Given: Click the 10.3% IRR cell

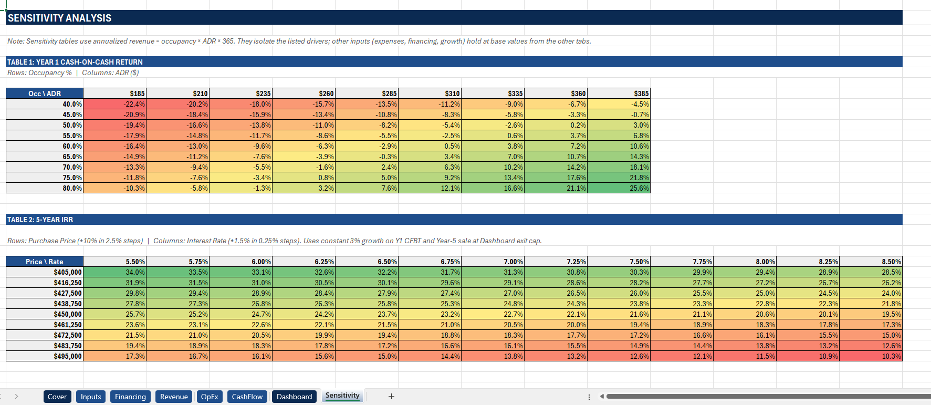Looking at the screenshot, I should (871, 356).
